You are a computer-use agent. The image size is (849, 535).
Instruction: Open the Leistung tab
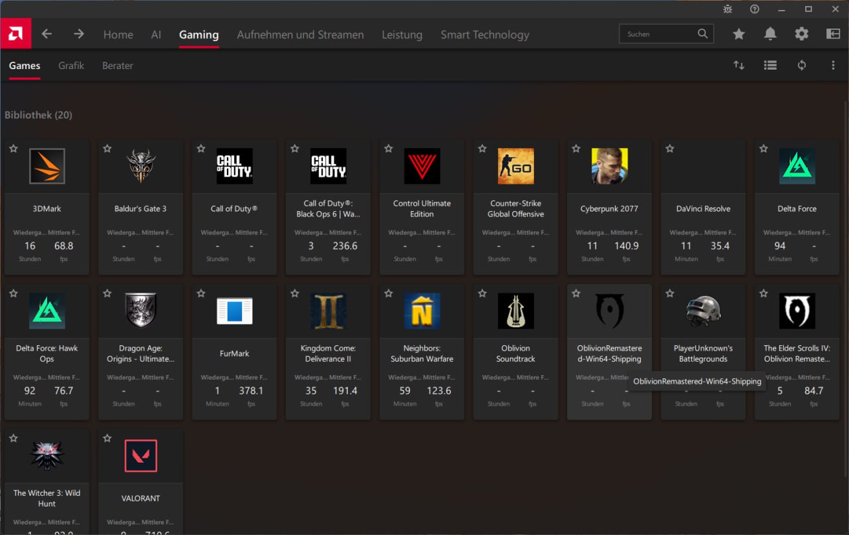tap(402, 35)
